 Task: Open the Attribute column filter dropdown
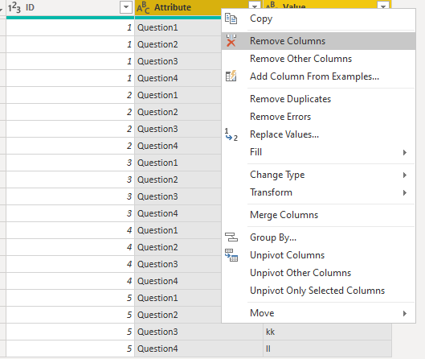click(255, 6)
